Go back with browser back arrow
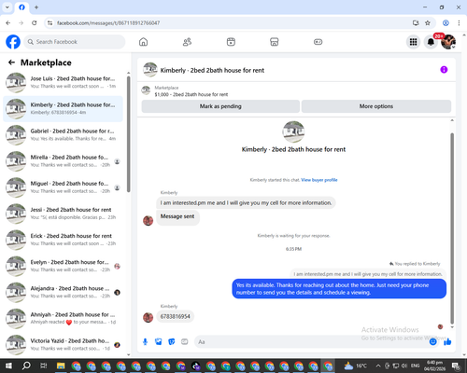467x373 pixels. click(x=8, y=23)
